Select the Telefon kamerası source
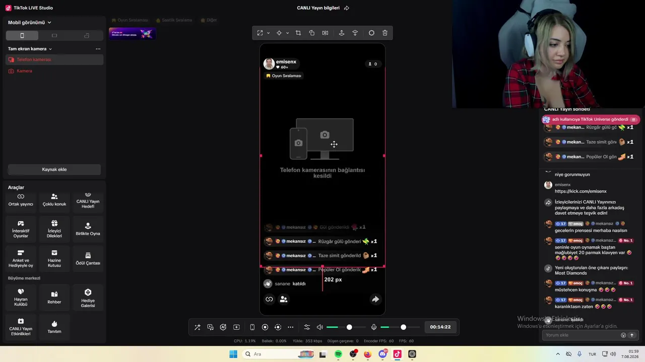Screen dimensions: 645x362 54,60
